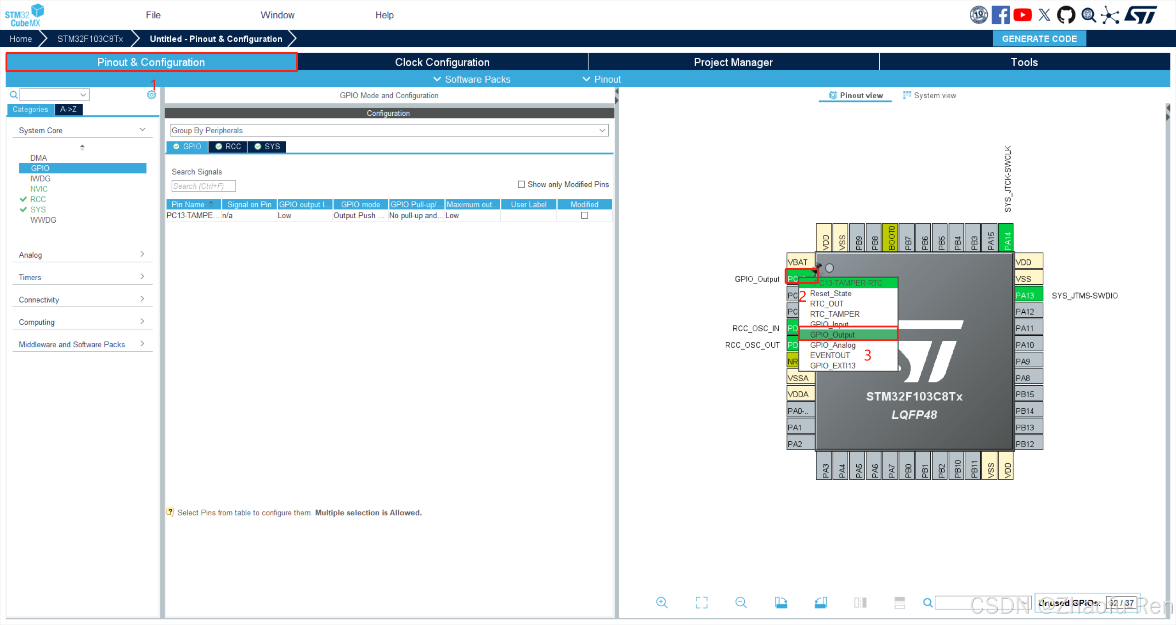Click GENERATE CODE button
Image resolution: width=1176 pixels, height=625 pixels.
pos(1039,39)
